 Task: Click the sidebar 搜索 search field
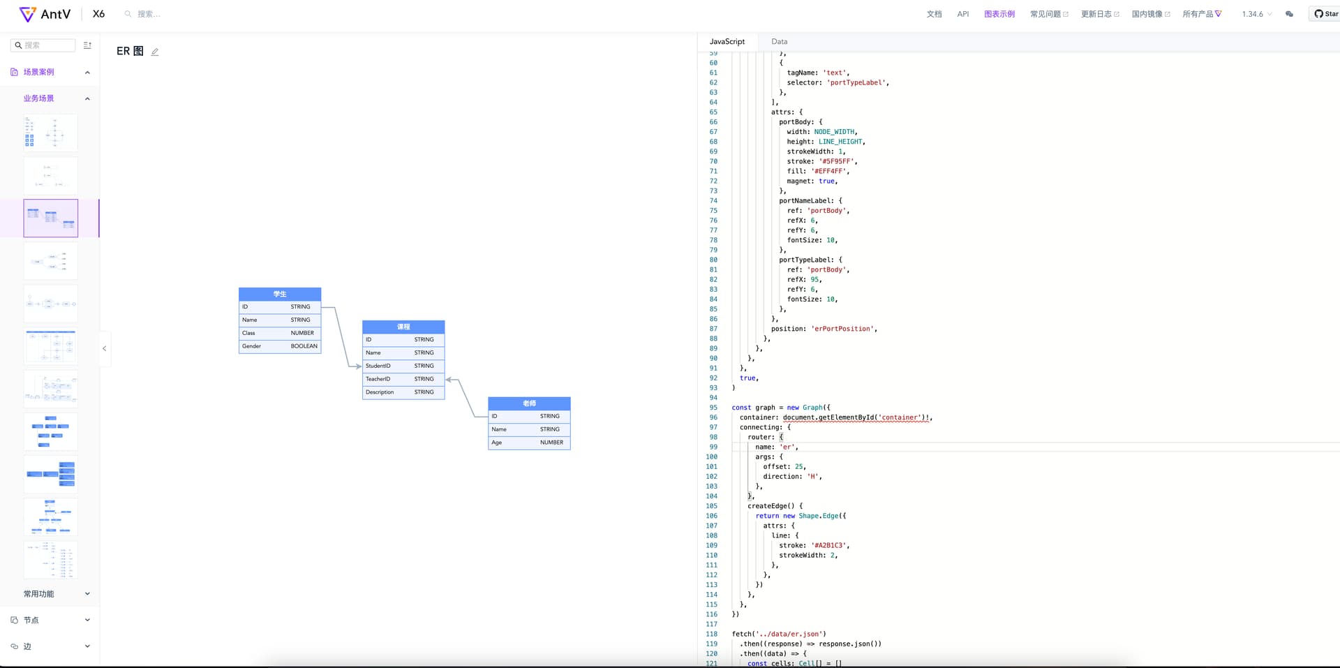pos(43,45)
